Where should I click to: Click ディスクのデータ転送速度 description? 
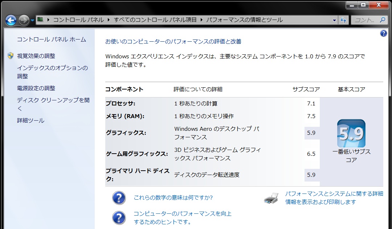tap(207, 175)
